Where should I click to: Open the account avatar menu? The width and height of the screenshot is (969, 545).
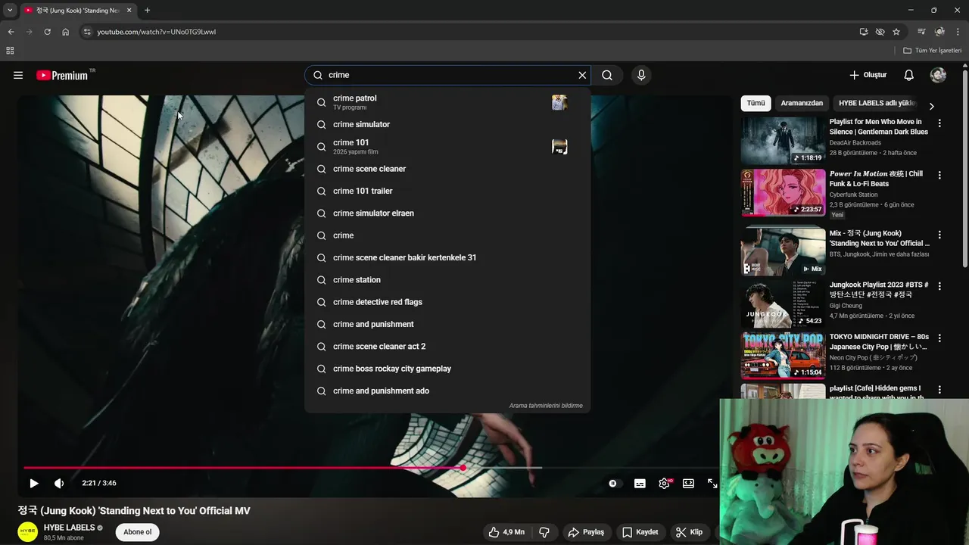(x=938, y=75)
